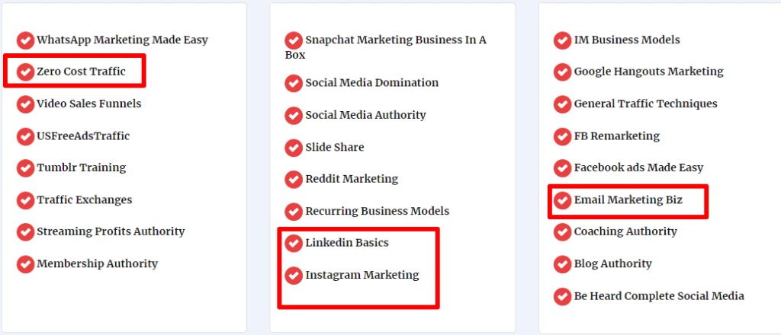Viewport: 781px width, 335px height.
Task: Click the Instagram Marketing label
Action: 362,275
